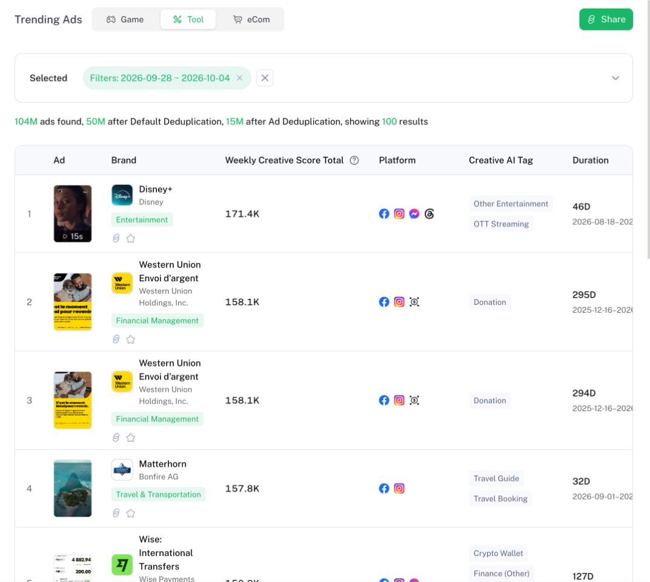Open the Disney+ brand logo

[122, 195]
